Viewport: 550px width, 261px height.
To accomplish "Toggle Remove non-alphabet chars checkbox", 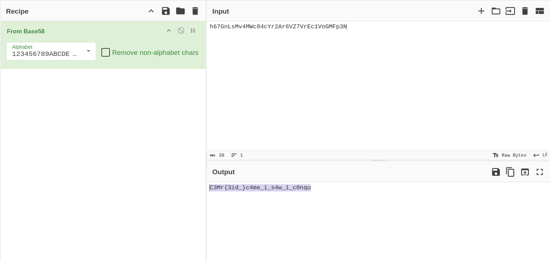I will (106, 52).
